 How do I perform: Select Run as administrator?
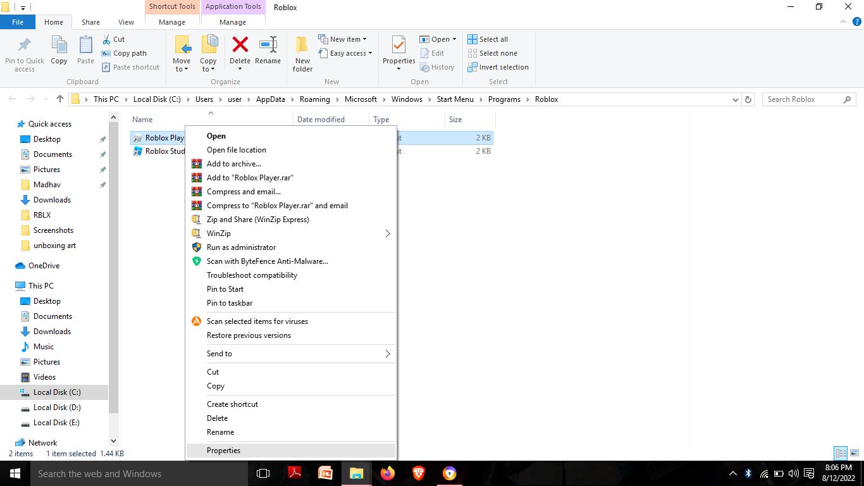pyautogui.click(x=291, y=247)
